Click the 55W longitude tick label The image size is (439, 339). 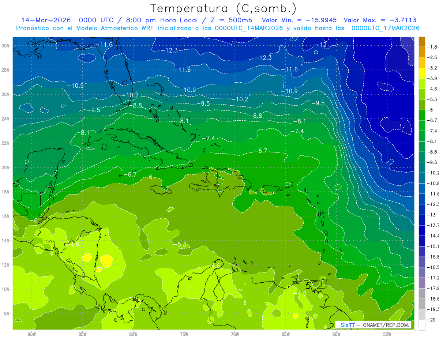coord(387,334)
